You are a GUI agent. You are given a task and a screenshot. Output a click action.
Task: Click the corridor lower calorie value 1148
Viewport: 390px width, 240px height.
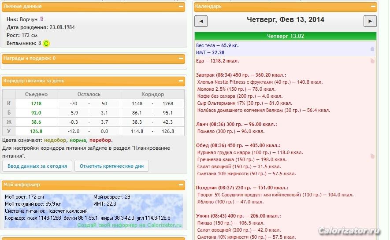[137, 103]
